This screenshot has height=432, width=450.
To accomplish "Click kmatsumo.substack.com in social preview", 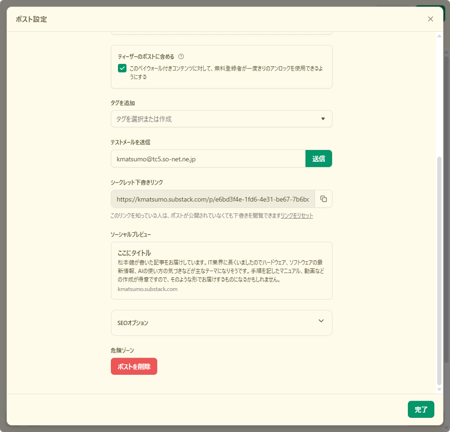I will tap(147, 289).
